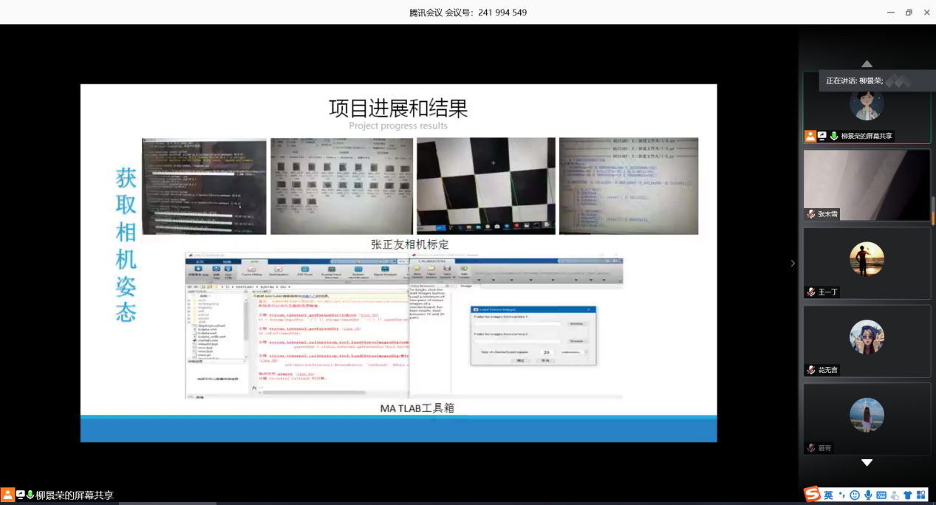Screen dimensions: 936x505
Task: Click screen share icon in bottom-left label
Action: pyautogui.click(x=21, y=495)
